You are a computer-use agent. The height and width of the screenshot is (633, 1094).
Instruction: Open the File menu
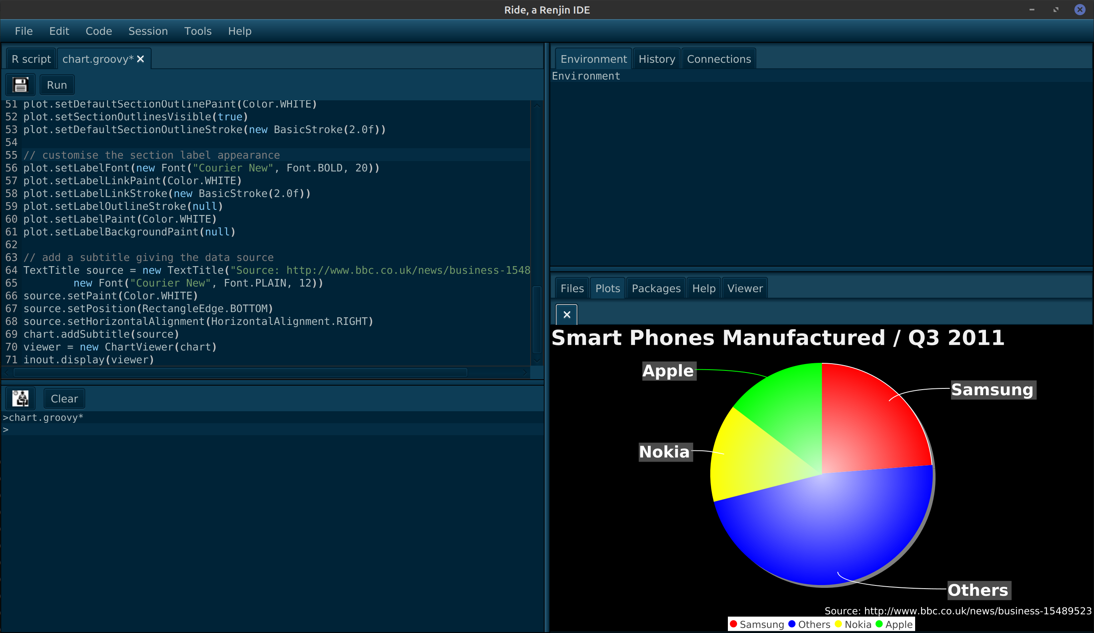[x=24, y=31]
